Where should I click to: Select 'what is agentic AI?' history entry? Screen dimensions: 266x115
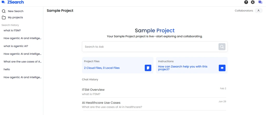[x=16, y=46]
